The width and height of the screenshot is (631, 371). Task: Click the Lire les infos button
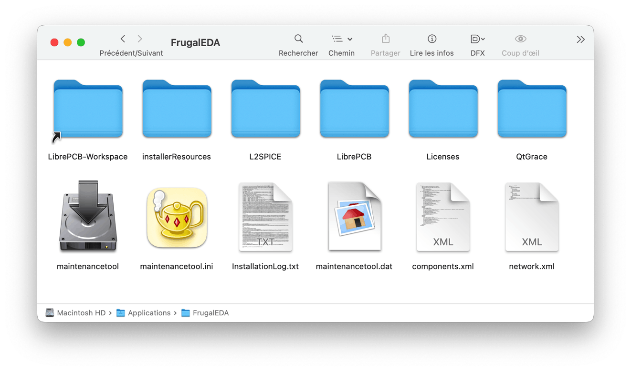coord(431,39)
